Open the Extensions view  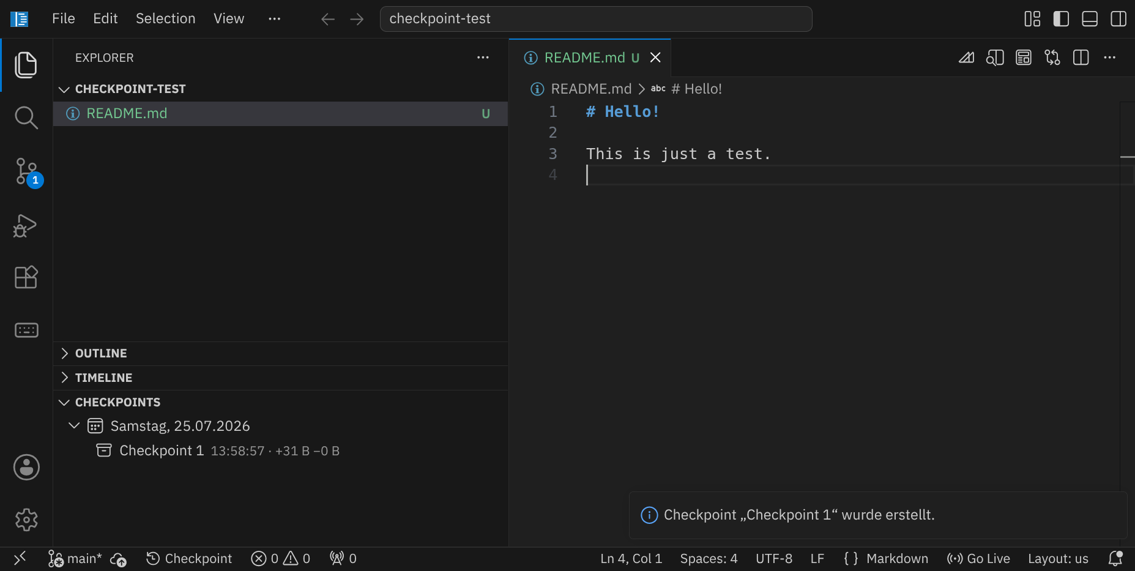[26, 277]
